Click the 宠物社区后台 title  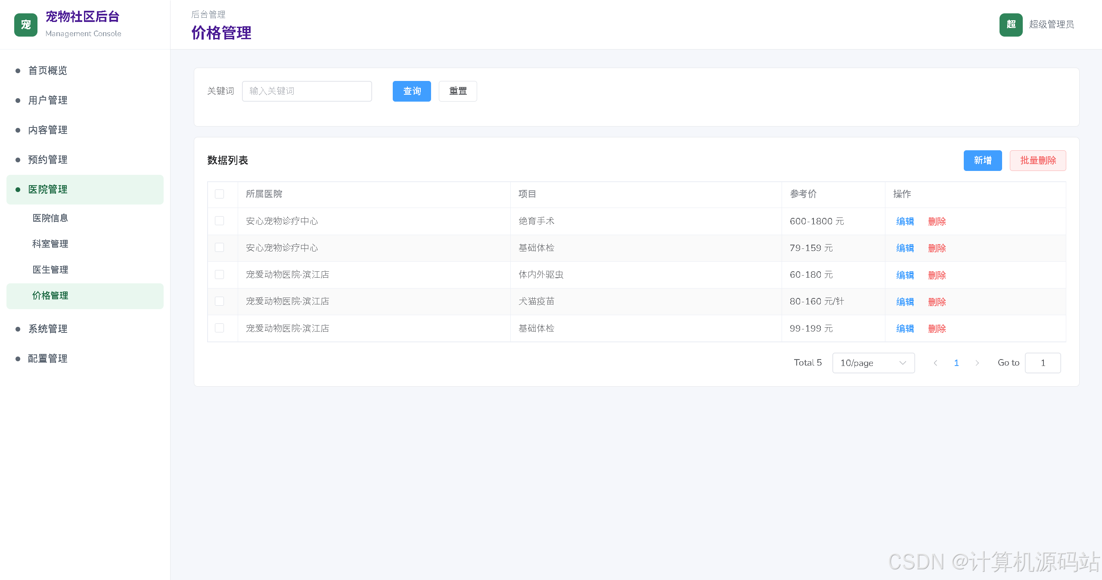[83, 17]
